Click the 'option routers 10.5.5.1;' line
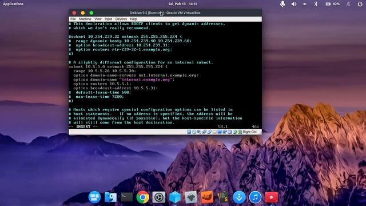Image resolution: width=366 pixels, height=206 pixels. pyautogui.click(x=102, y=84)
